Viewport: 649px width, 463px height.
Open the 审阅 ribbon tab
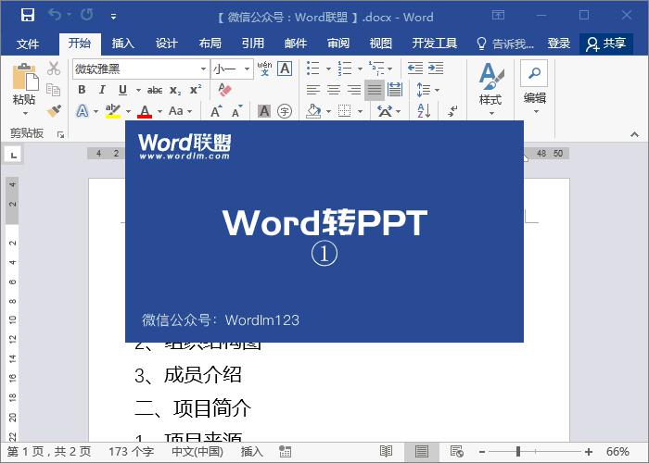click(338, 43)
